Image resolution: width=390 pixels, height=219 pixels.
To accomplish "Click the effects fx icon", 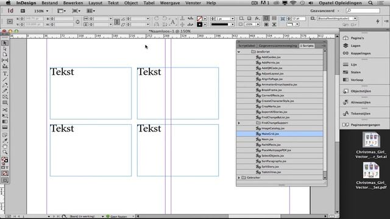I will pos(257,19).
